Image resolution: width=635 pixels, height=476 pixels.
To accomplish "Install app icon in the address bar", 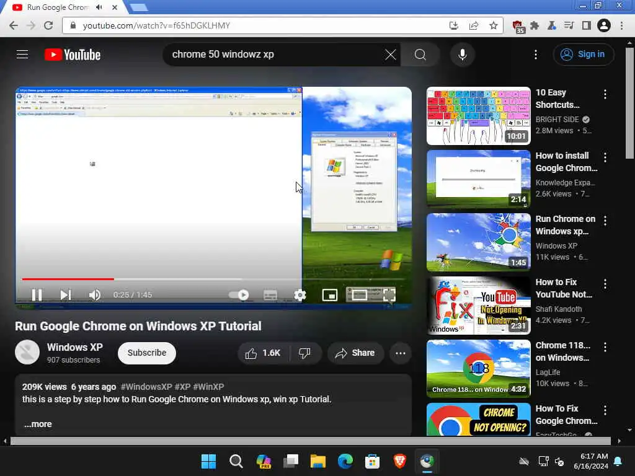I will point(453,25).
